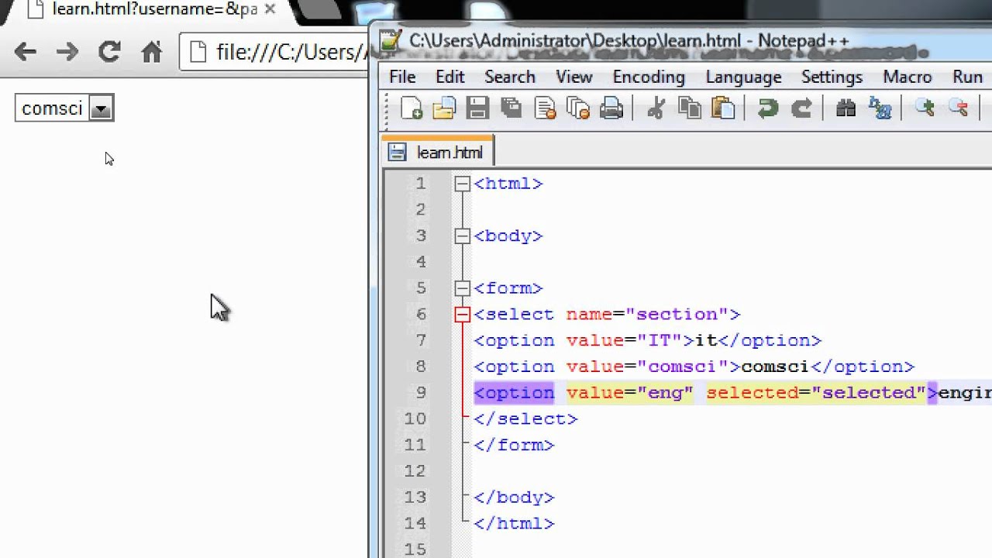This screenshot has height=558, width=992.
Task: Click the browser Home icon
Action: pos(152,52)
